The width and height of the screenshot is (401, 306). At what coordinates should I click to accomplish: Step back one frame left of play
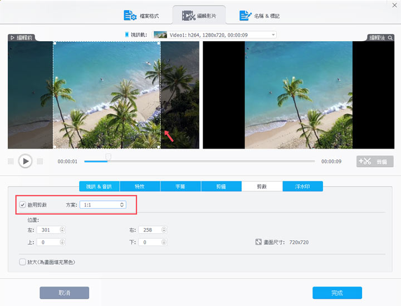point(11,161)
